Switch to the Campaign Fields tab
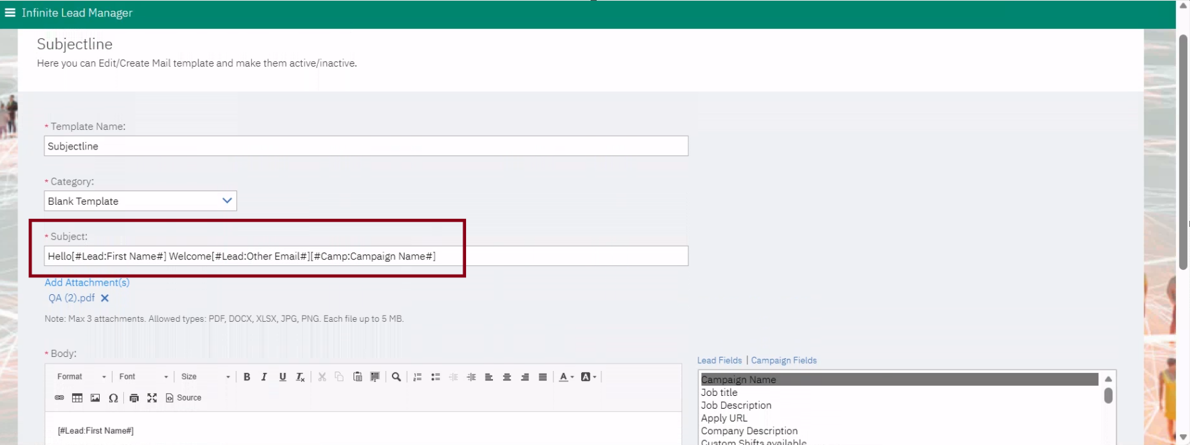This screenshot has width=1190, height=445. click(784, 361)
